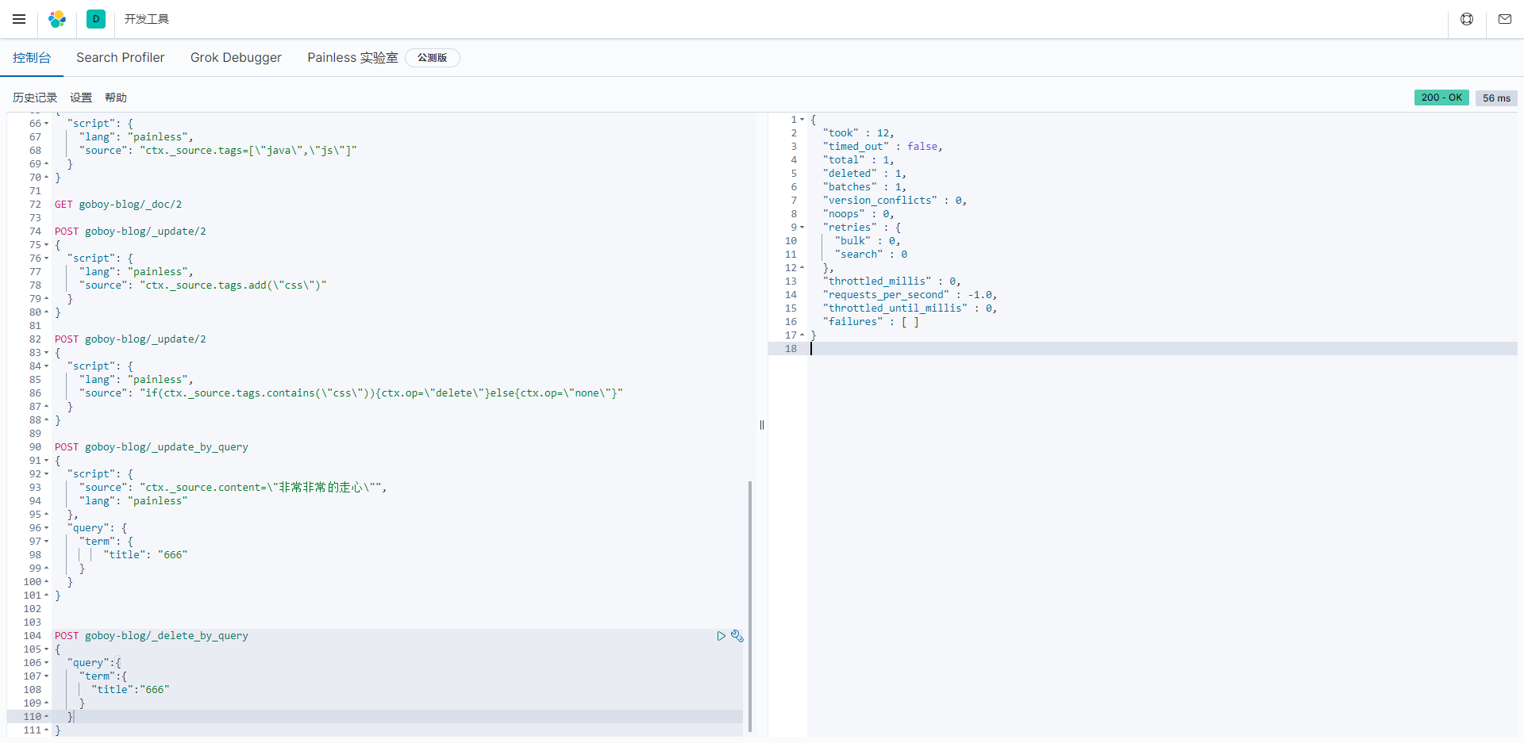Open the Painless 实验室 tab
This screenshot has width=1524, height=743.
click(352, 58)
